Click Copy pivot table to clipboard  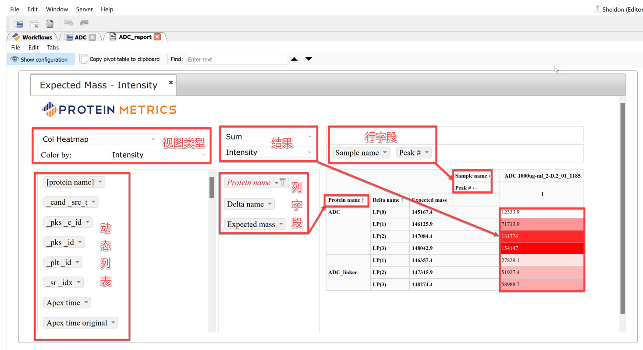(120, 59)
